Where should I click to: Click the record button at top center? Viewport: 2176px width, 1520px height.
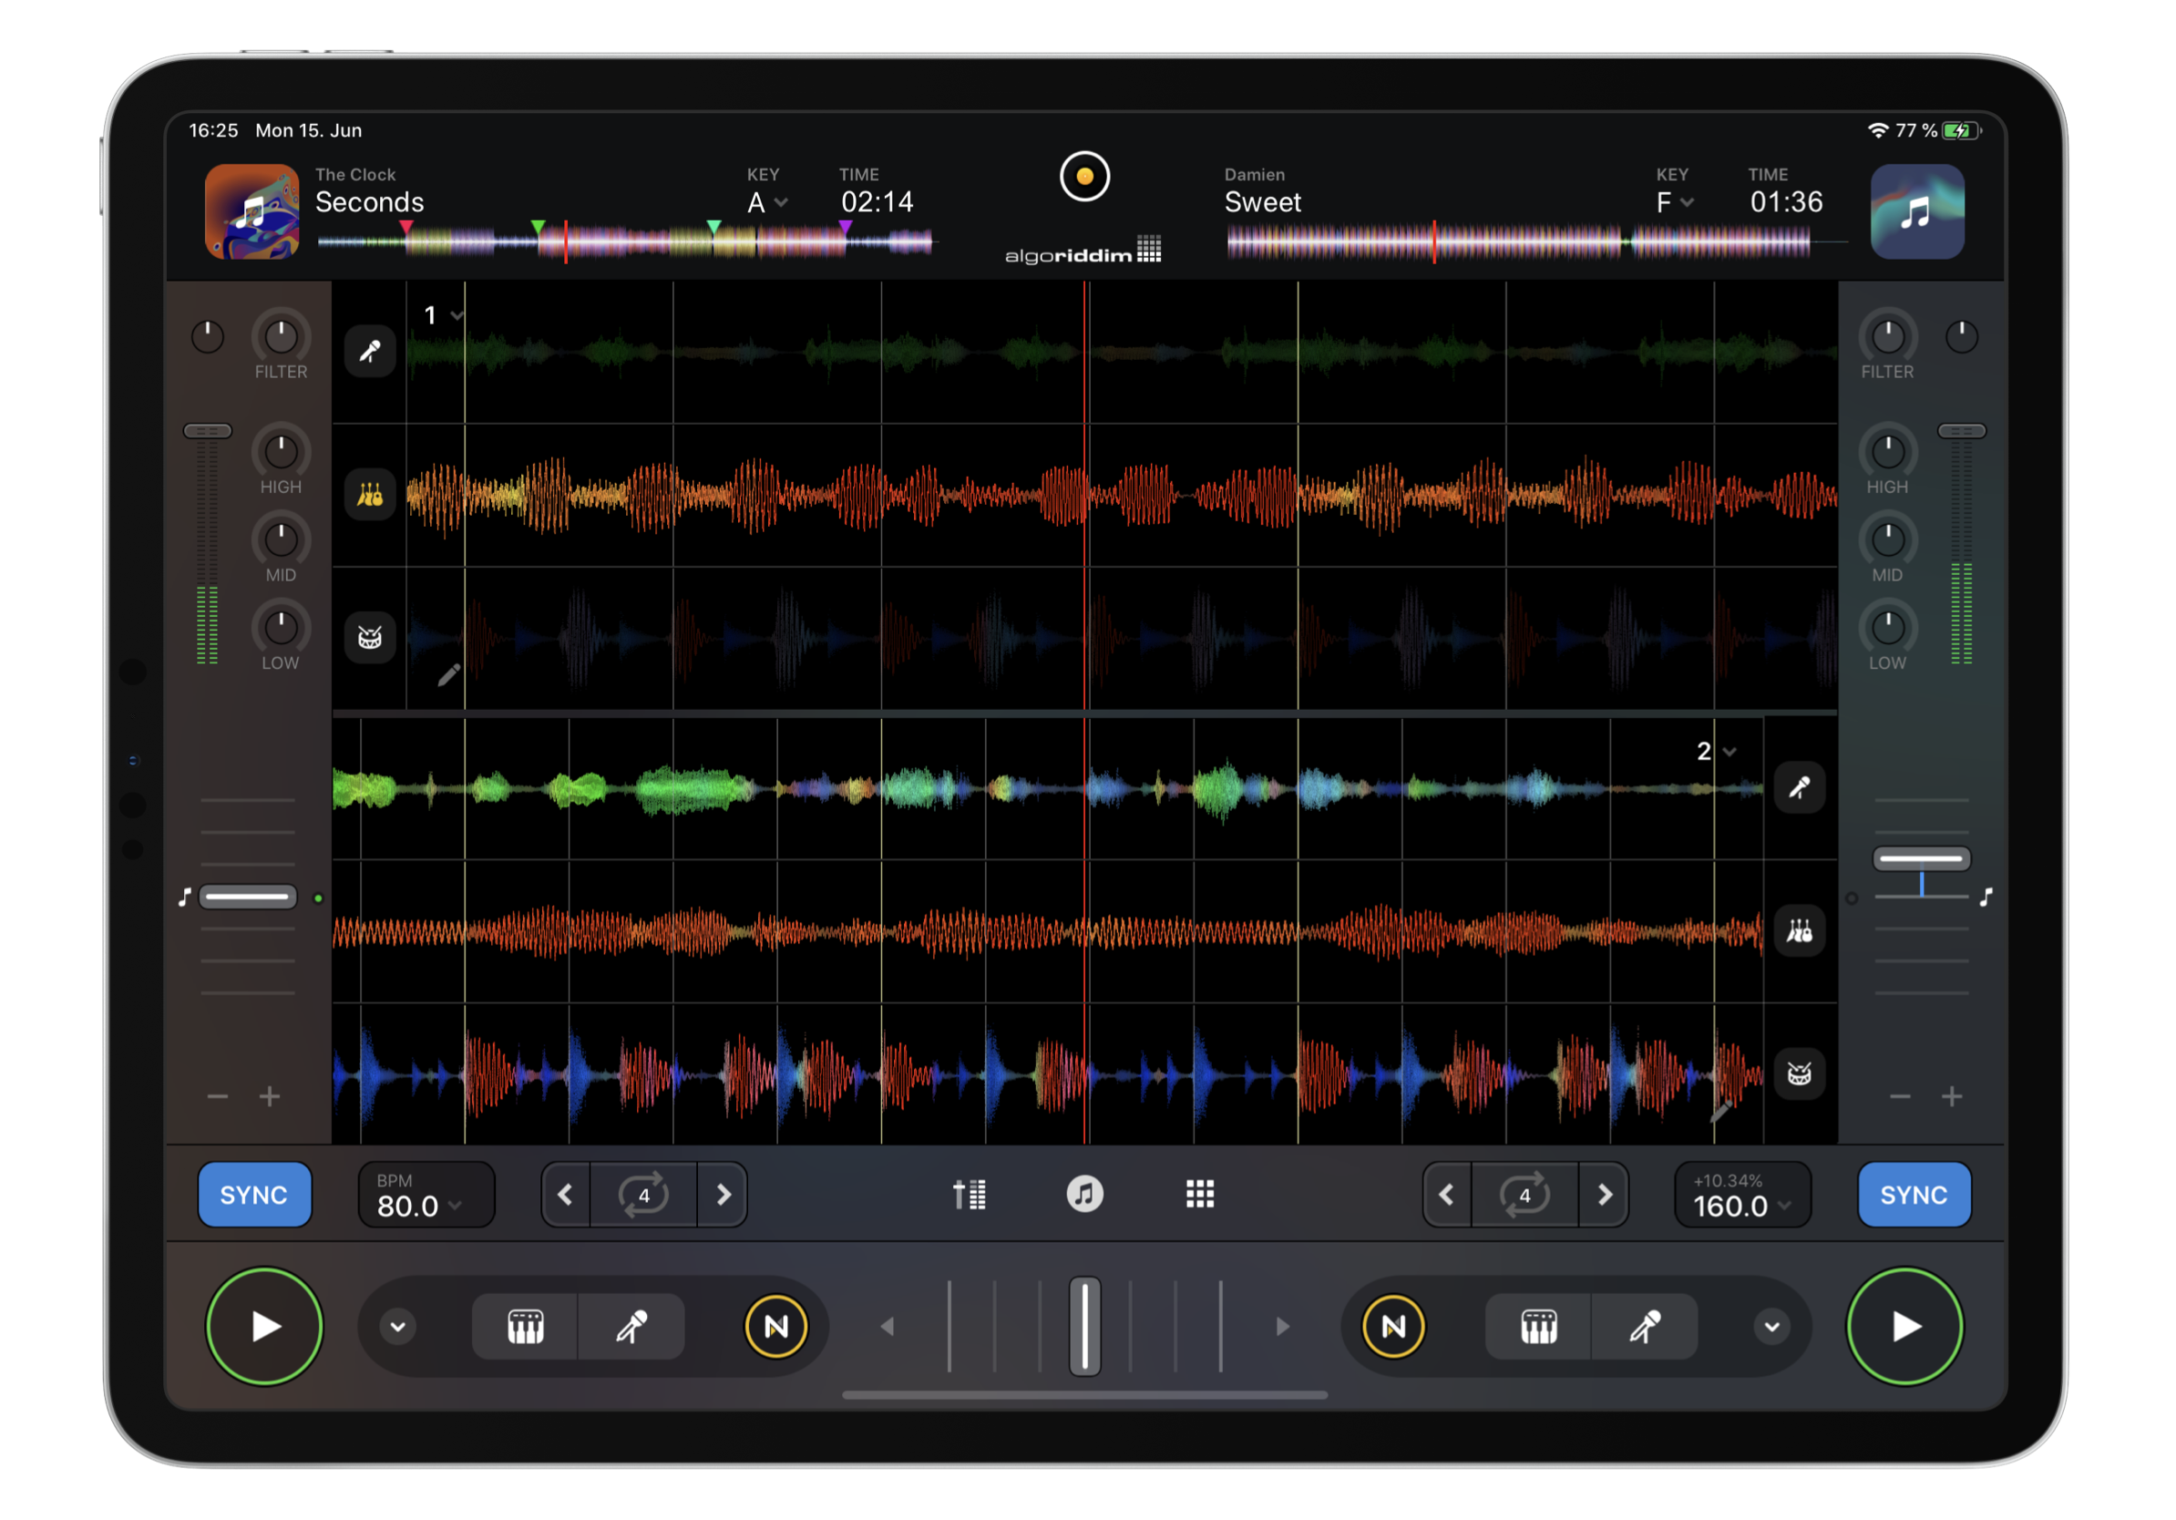[x=1084, y=176]
